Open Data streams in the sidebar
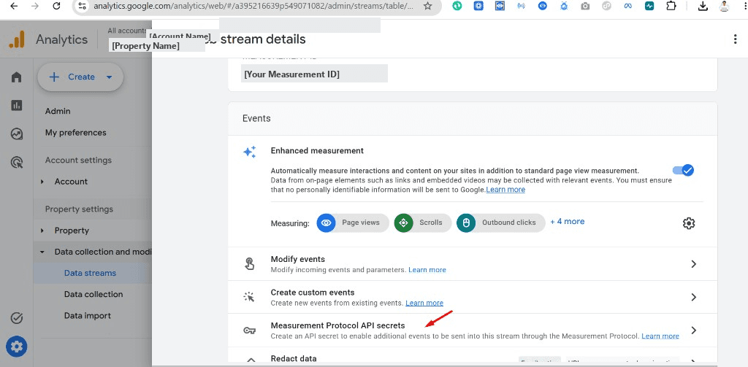The width and height of the screenshot is (748, 367). [x=90, y=273]
